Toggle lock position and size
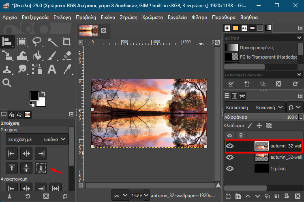 (x=259, y=126)
